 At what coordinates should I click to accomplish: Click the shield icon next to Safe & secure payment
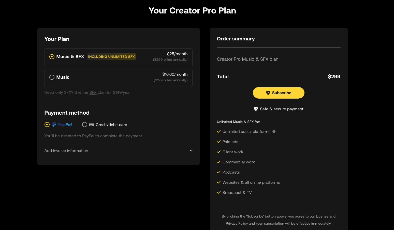click(256, 109)
